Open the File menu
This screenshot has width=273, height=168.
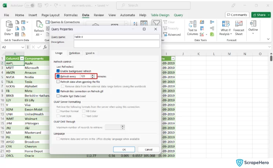(7, 15)
